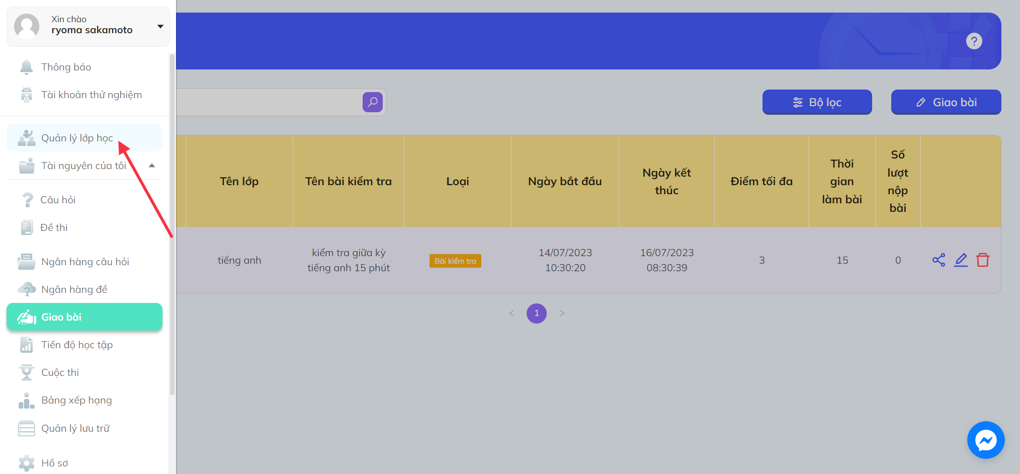Click the tiếng anh class name cell
Viewport: 1020px width, 474px height.
(239, 260)
